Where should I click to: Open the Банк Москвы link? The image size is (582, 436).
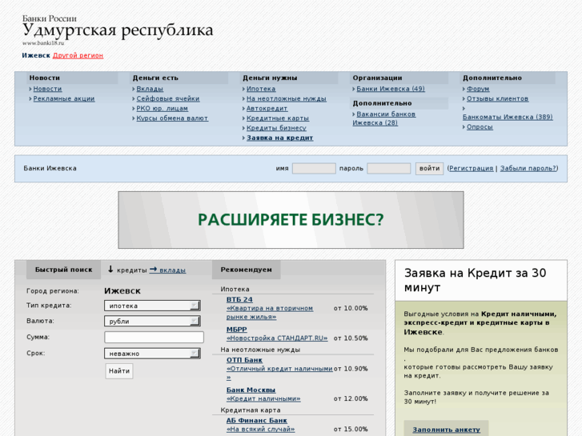pyautogui.click(x=251, y=390)
